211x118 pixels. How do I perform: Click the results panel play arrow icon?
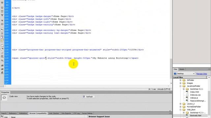[x=2, y=116]
